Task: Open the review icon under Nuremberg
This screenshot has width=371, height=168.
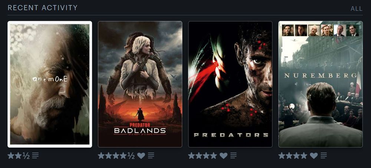Action: (324, 155)
